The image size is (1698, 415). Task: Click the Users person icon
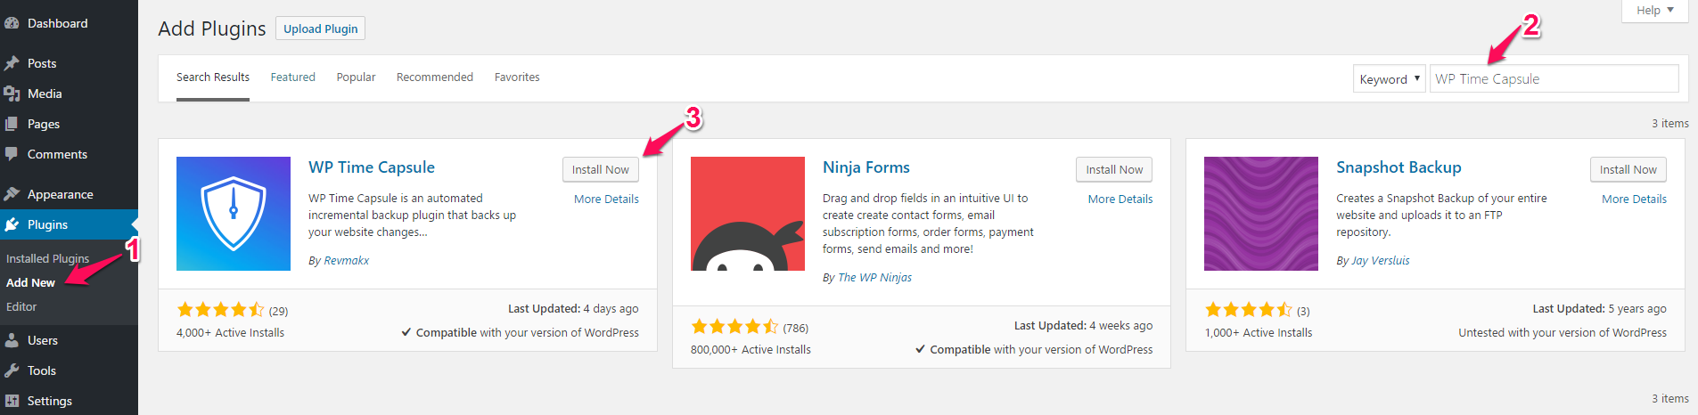tap(12, 340)
